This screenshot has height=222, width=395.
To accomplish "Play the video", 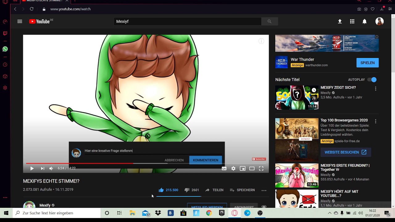I will tap(32, 168).
